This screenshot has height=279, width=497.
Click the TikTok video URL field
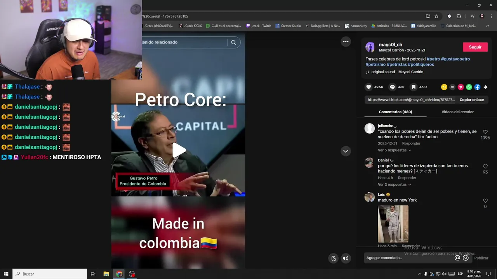(x=411, y=100)
